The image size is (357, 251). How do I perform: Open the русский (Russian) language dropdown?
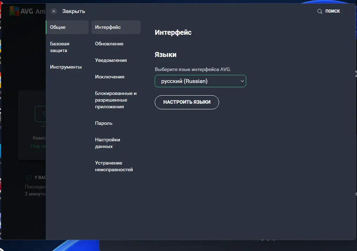200,81
